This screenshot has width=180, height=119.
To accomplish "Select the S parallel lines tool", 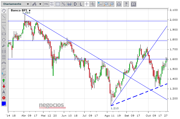I will coord(4,75).
